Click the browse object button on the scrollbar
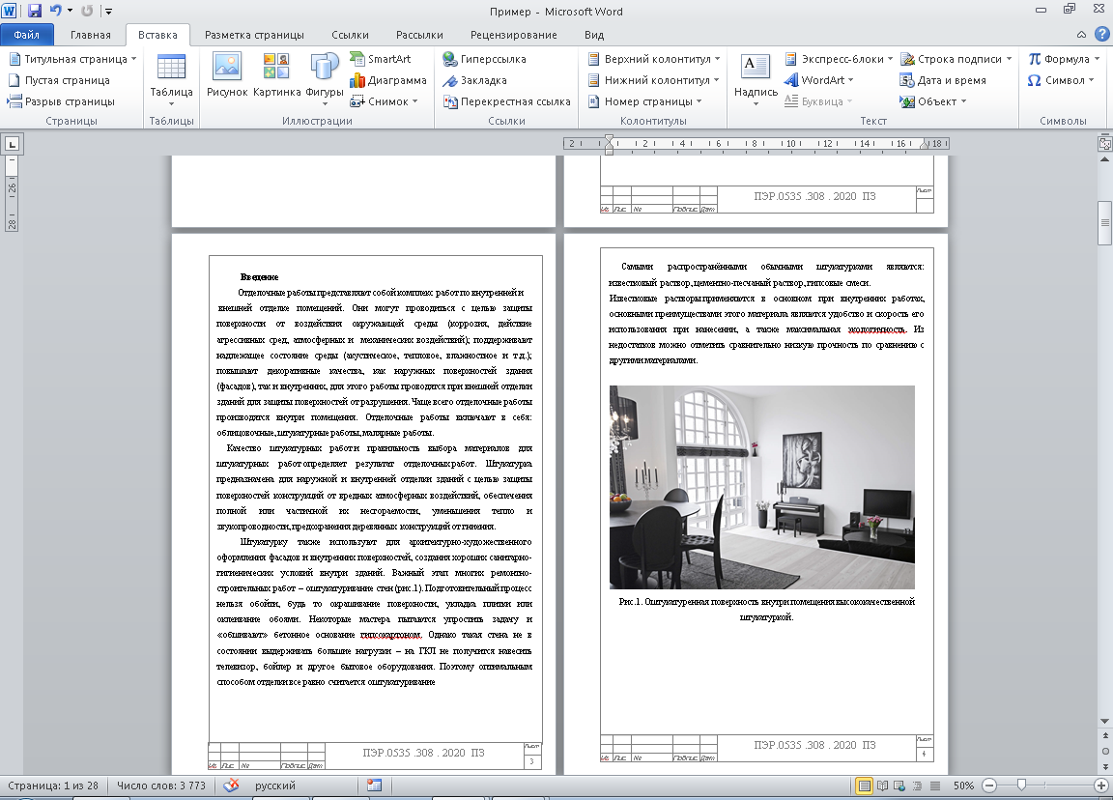Image resolution: width=1113 pixels, height=800 pixels. tap(1105, 751)
